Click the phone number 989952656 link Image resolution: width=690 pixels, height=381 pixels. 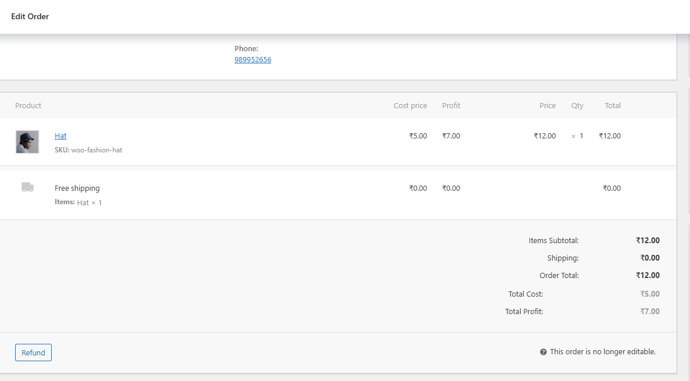pyautogui.click(x=252, y=60)
